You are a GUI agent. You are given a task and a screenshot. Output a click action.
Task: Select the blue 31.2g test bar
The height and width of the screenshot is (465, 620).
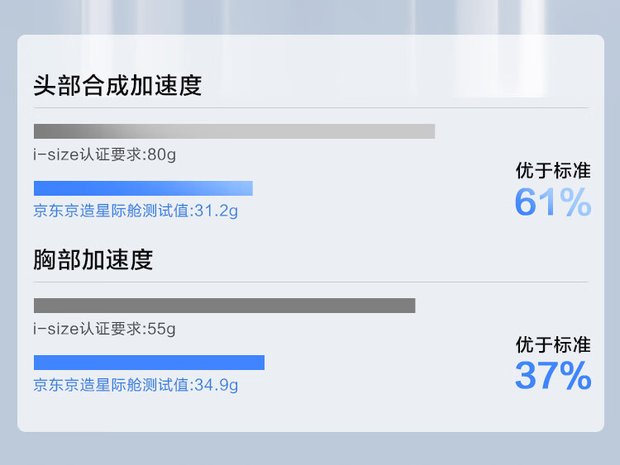[x=143, y=188]
